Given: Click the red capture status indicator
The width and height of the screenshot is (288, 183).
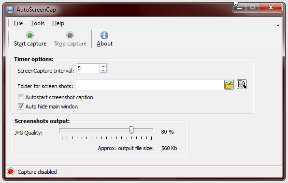Looking at the screenshot, I should (11, 171).
